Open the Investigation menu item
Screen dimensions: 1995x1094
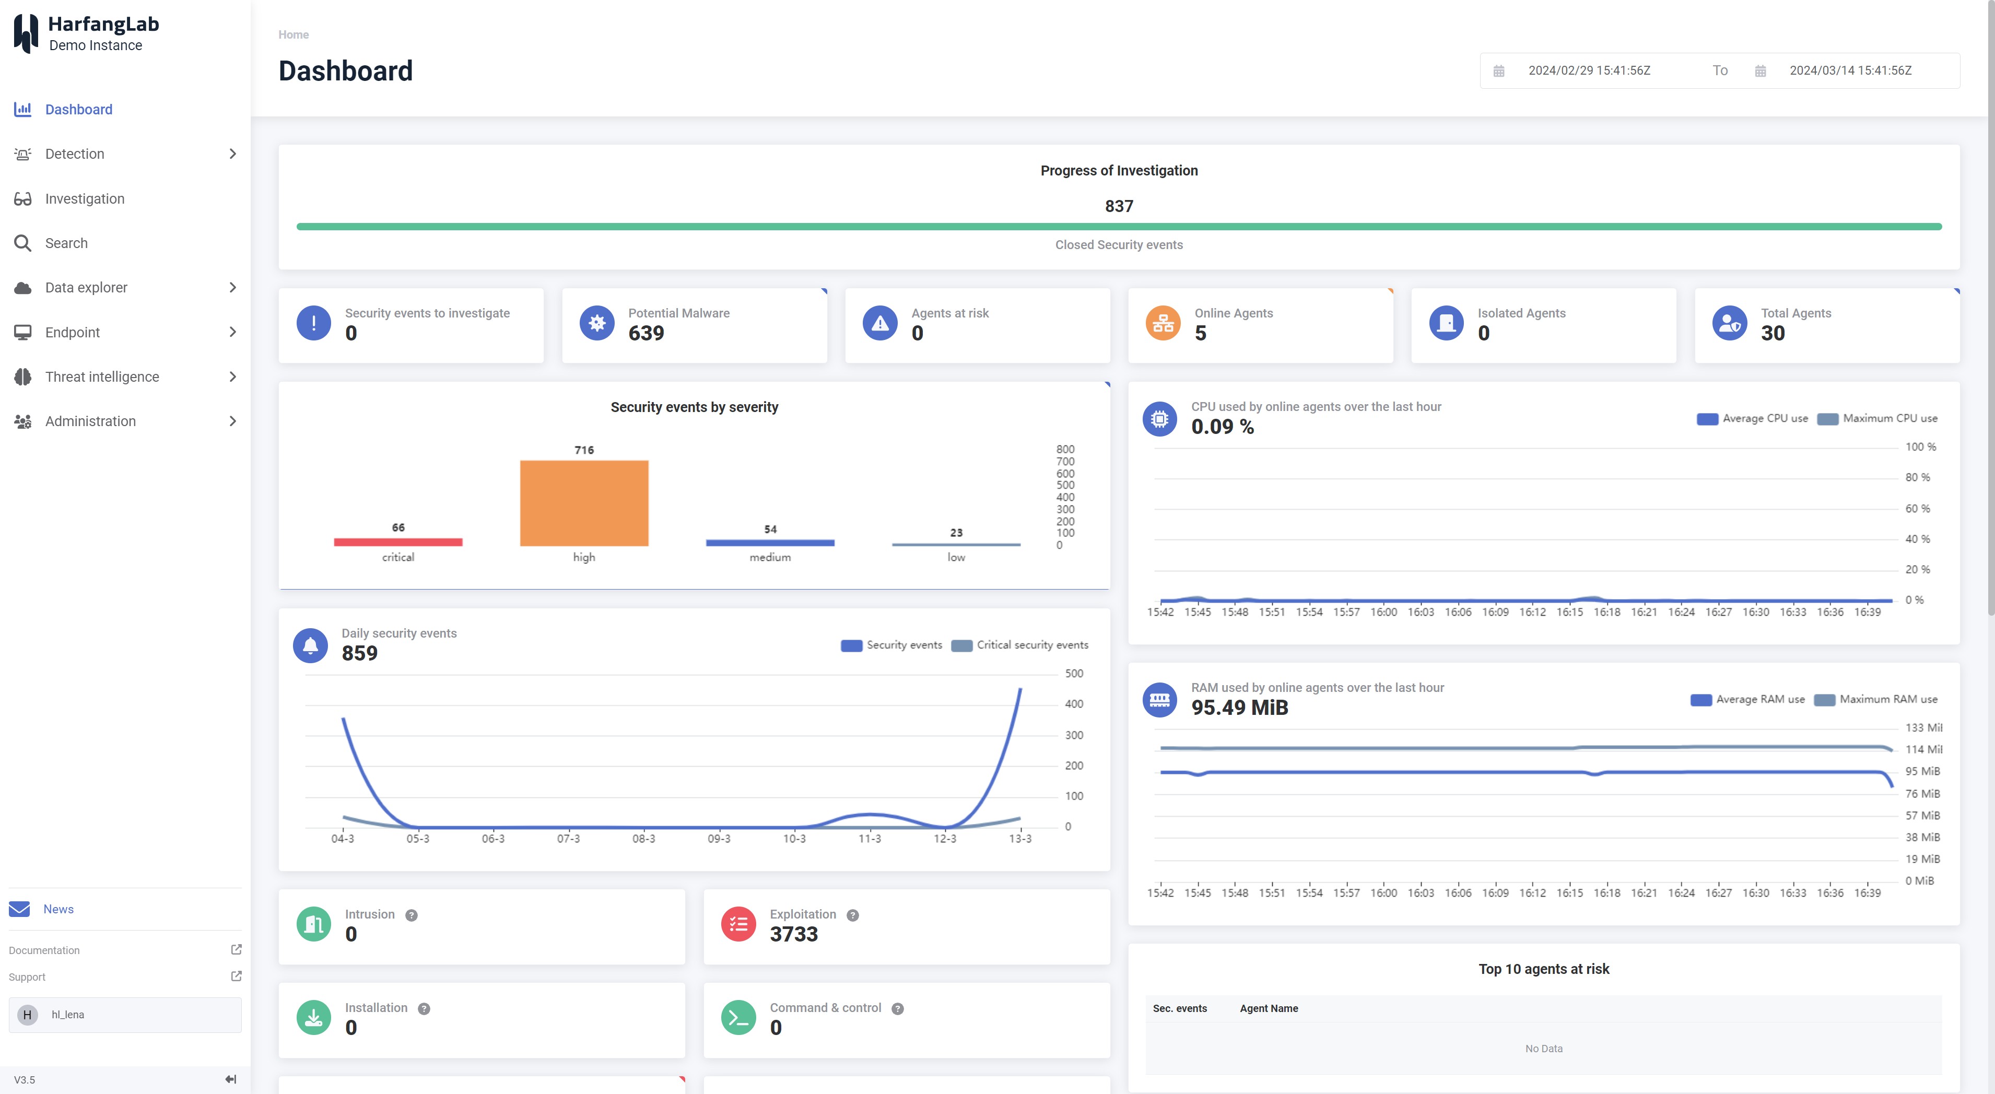pos(85,199)
